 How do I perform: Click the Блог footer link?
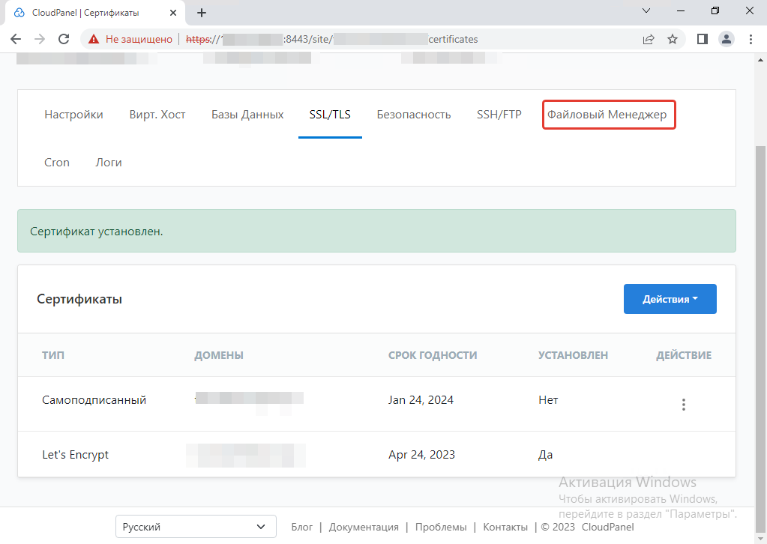coord(301,527)
